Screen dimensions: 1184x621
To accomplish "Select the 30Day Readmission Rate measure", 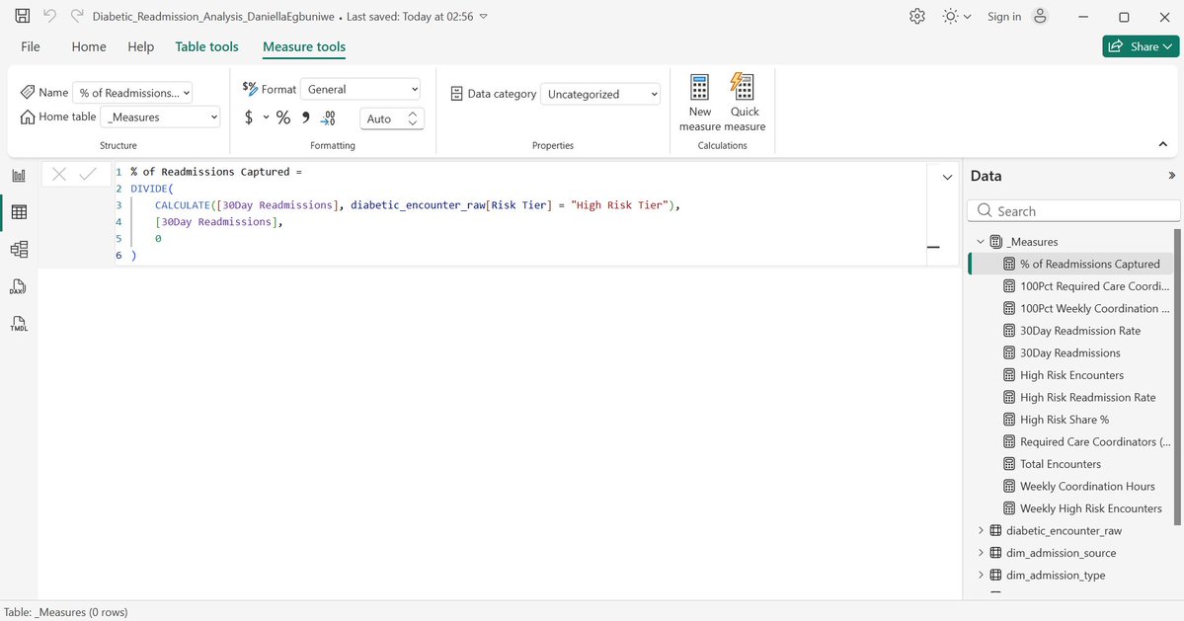I will [1079, 331].
